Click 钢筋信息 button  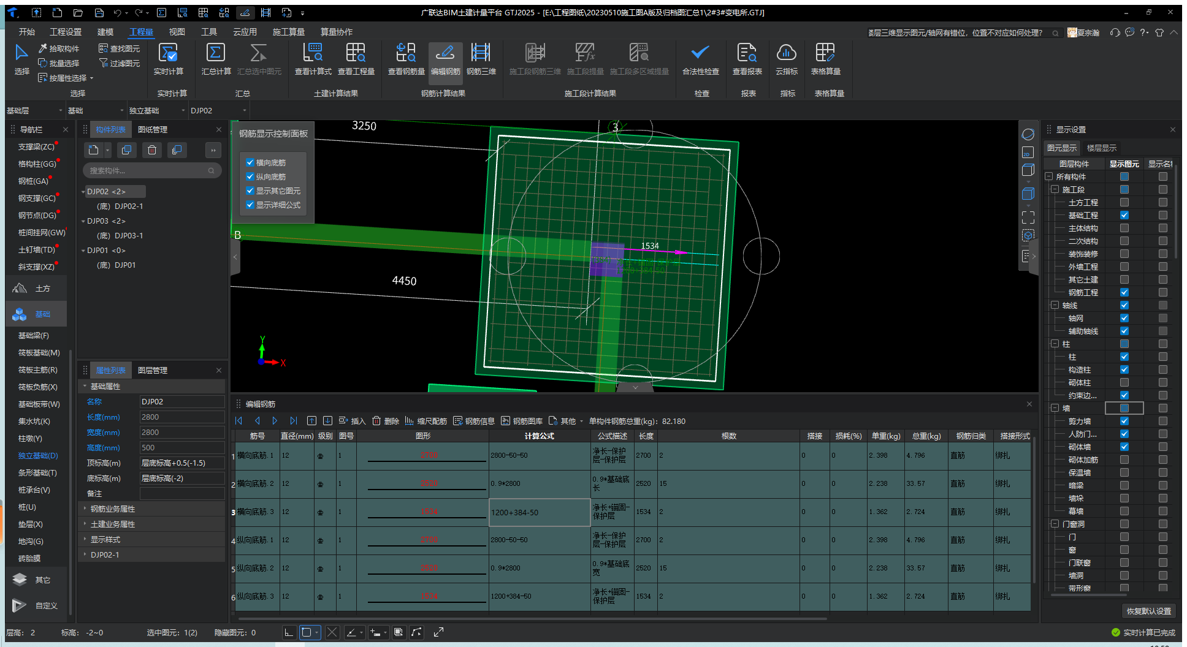(x=474, y=421)
